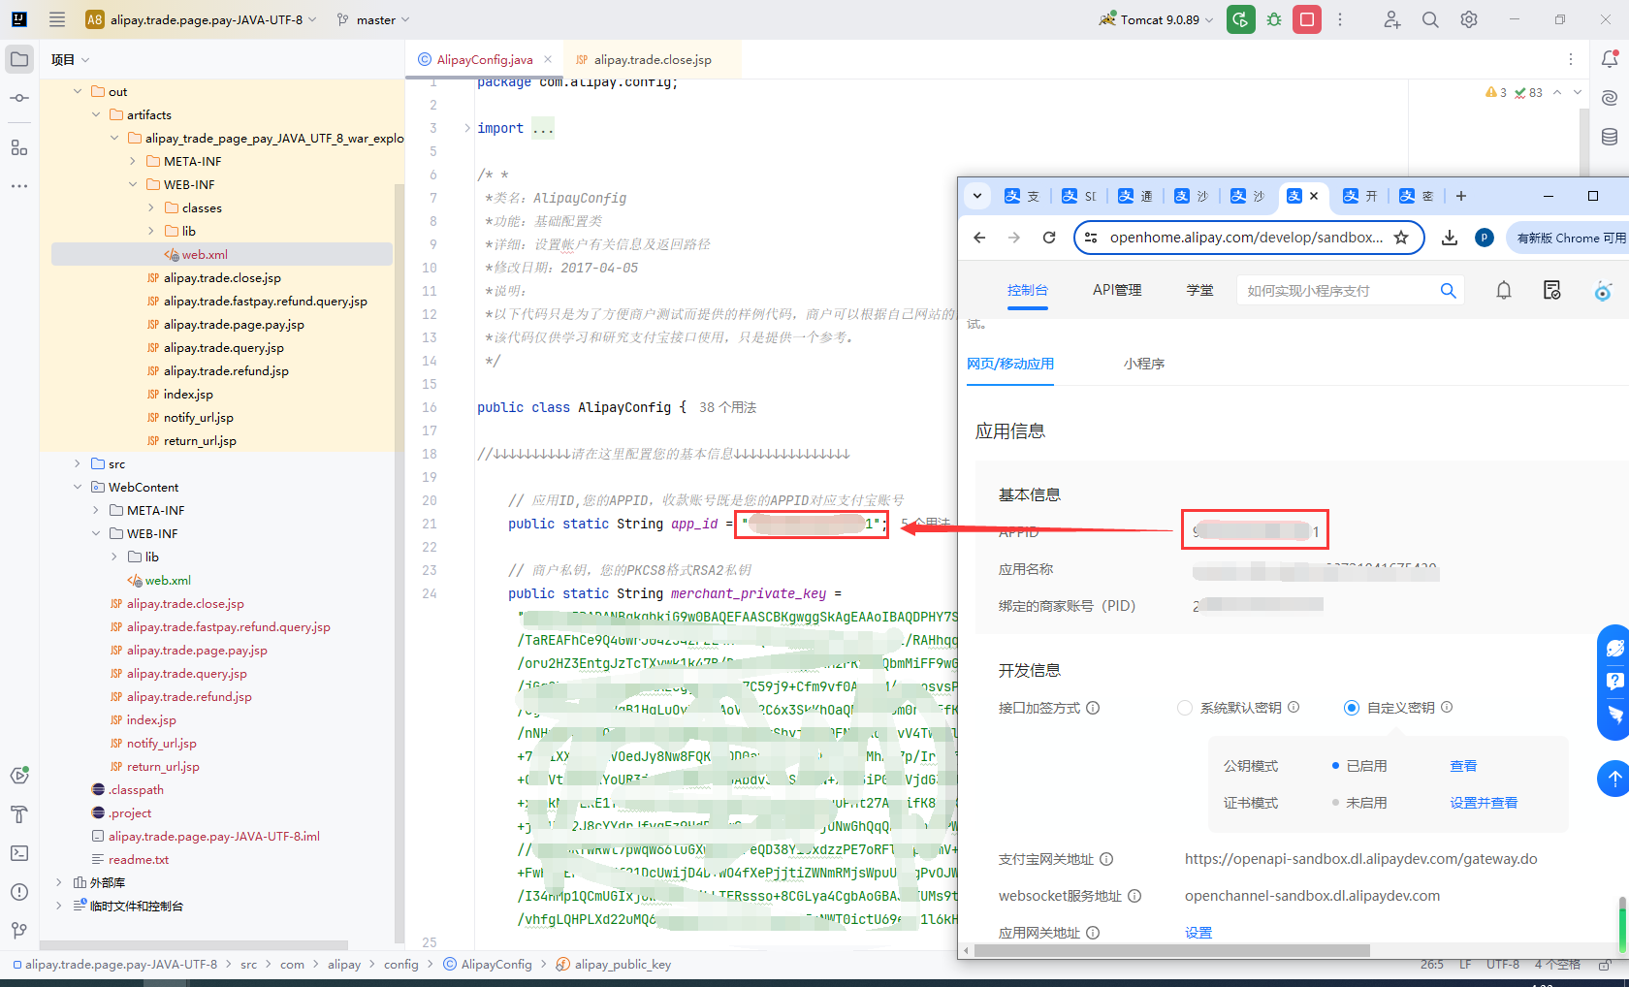Viewport: 1629px width, 987px height.
Task: Click 设置并查看 link for 证书模式
Action: 1484,803
